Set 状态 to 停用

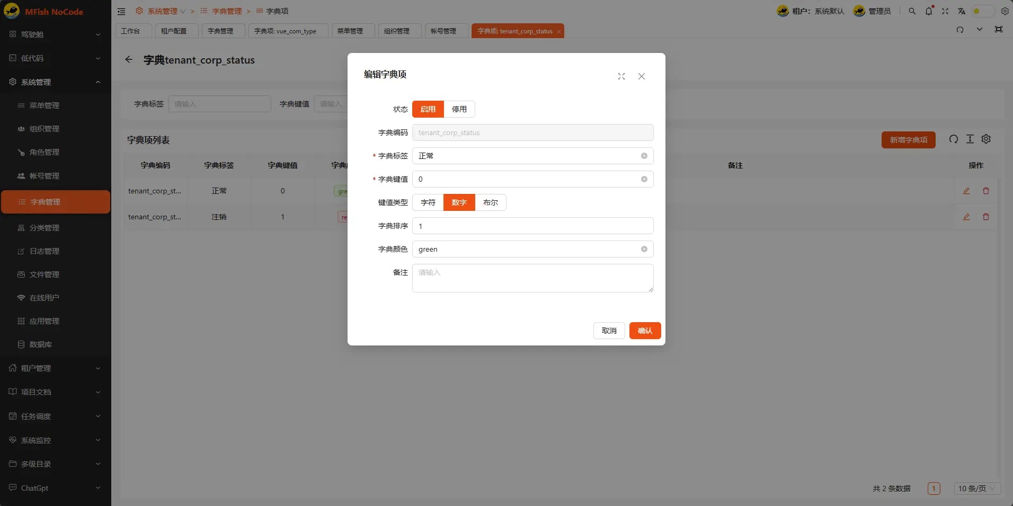(x=458, y=109)
